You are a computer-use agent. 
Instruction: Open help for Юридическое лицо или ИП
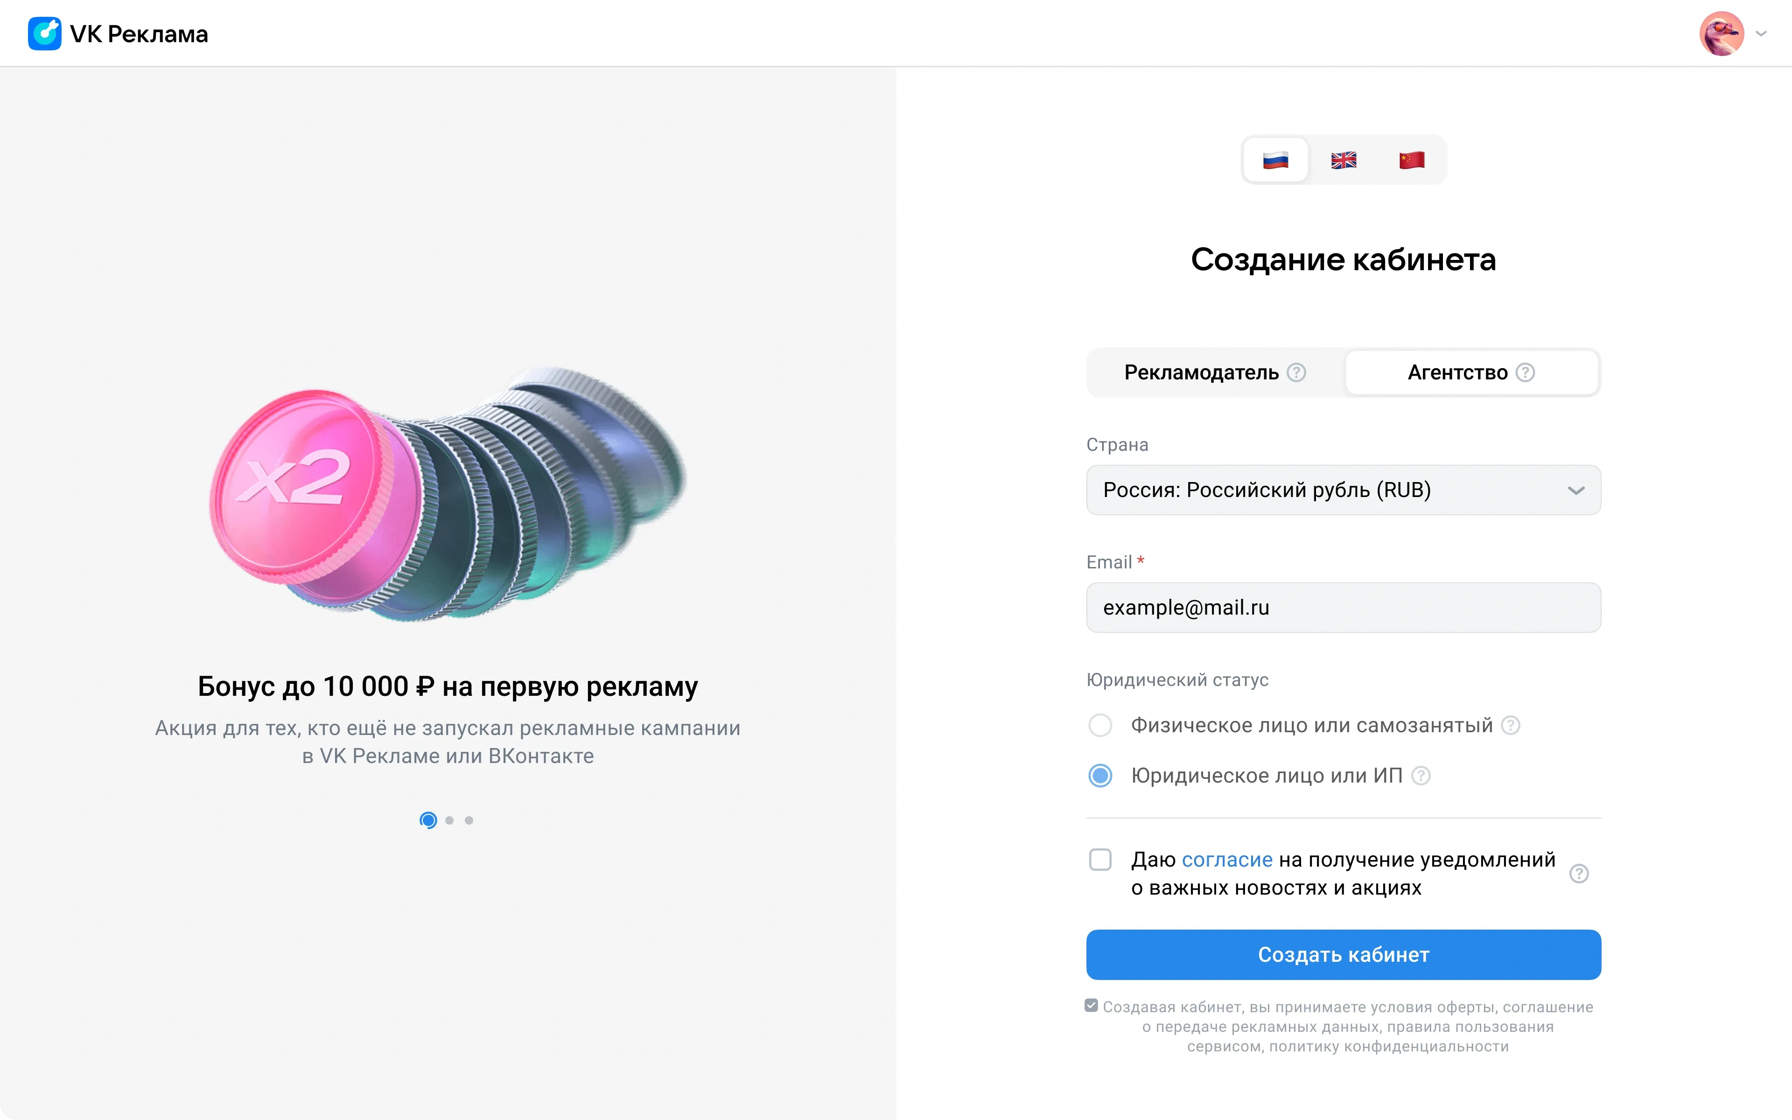[1421, 776]
